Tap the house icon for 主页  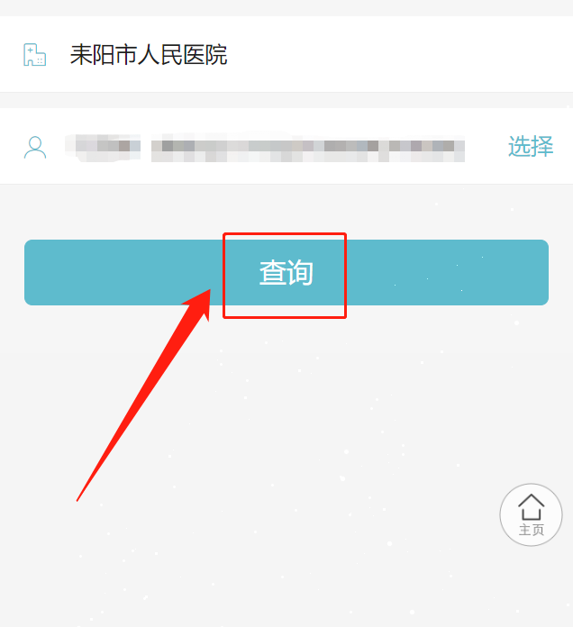click(531, 506)
